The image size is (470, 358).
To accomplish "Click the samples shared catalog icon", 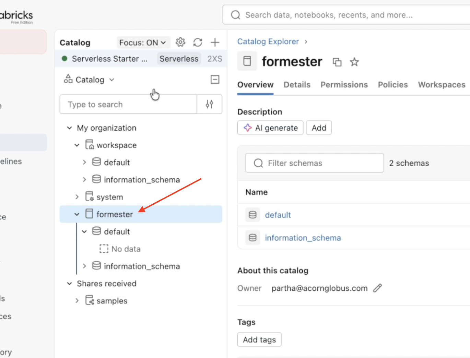I will [90, 300].
